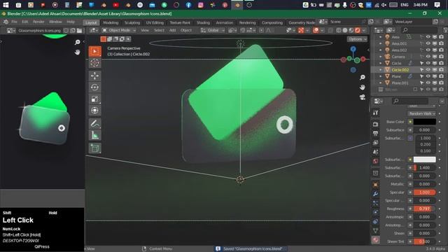Screen dimensions: 448x252
Task: Click the viewport pan hand icon
Action: (363, 87)
